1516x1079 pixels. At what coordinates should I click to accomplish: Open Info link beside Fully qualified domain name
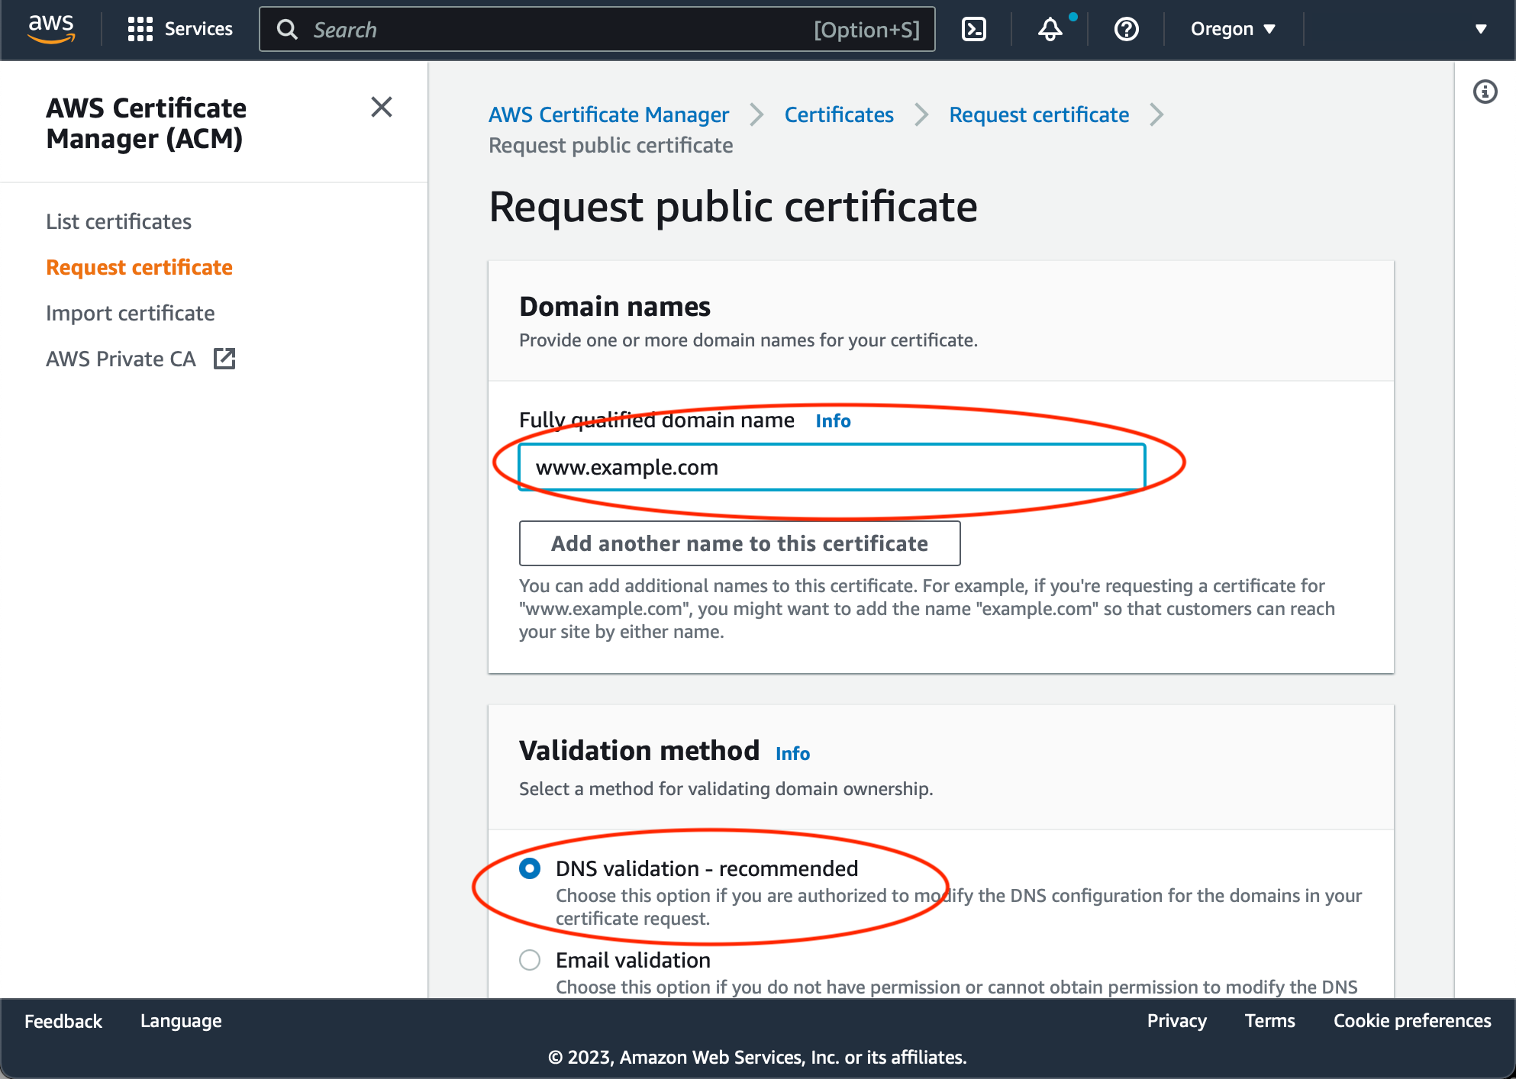coord(833,421)
